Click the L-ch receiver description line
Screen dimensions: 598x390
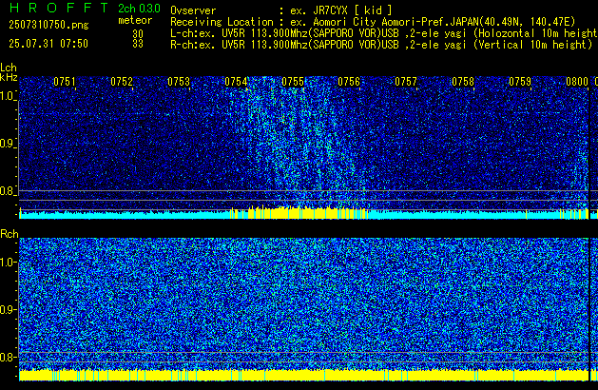pos(384,33)
